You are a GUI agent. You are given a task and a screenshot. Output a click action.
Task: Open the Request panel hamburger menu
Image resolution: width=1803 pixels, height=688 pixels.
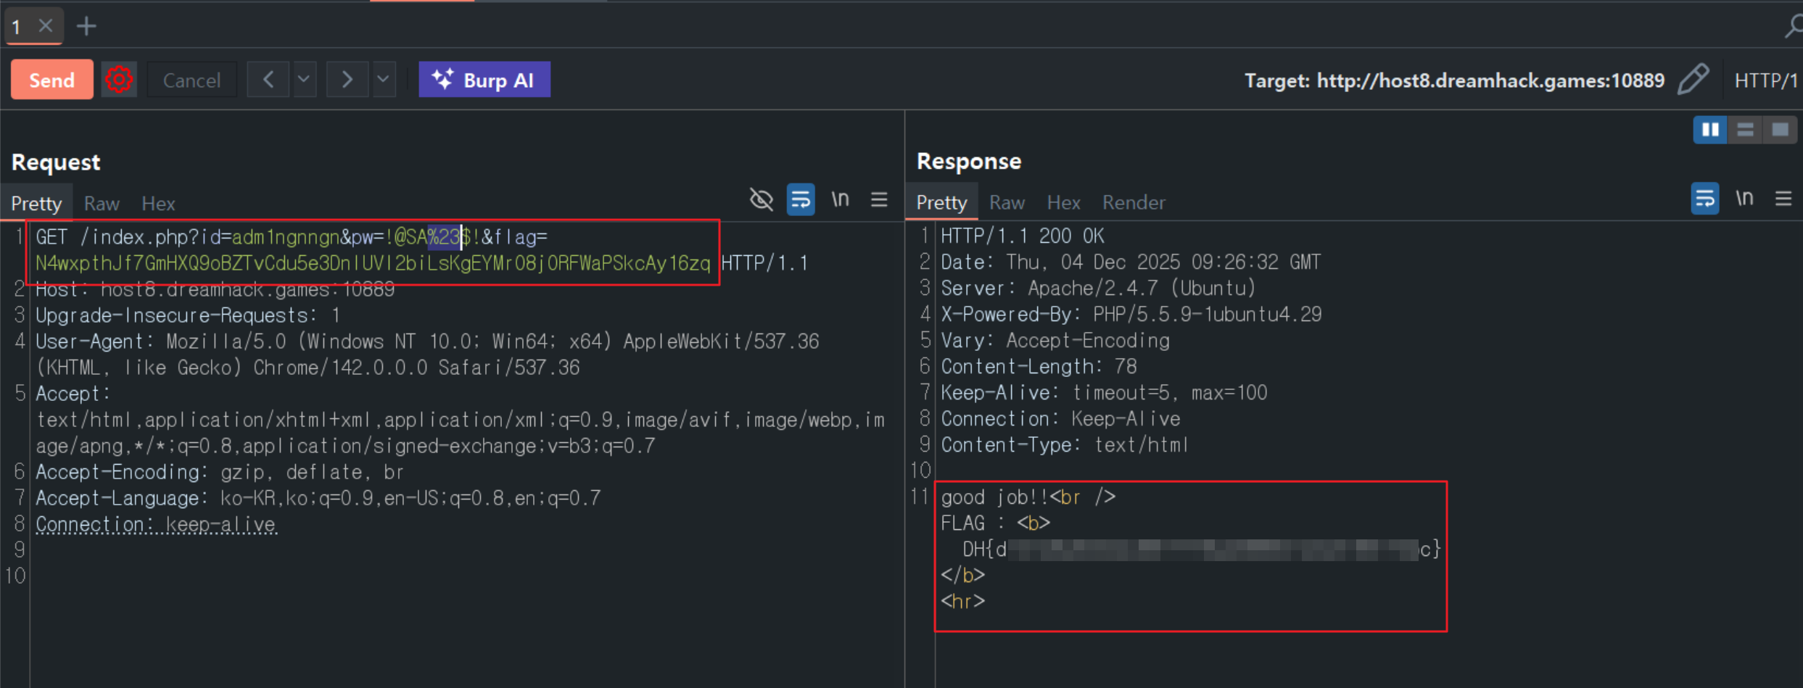pos(879,199)
